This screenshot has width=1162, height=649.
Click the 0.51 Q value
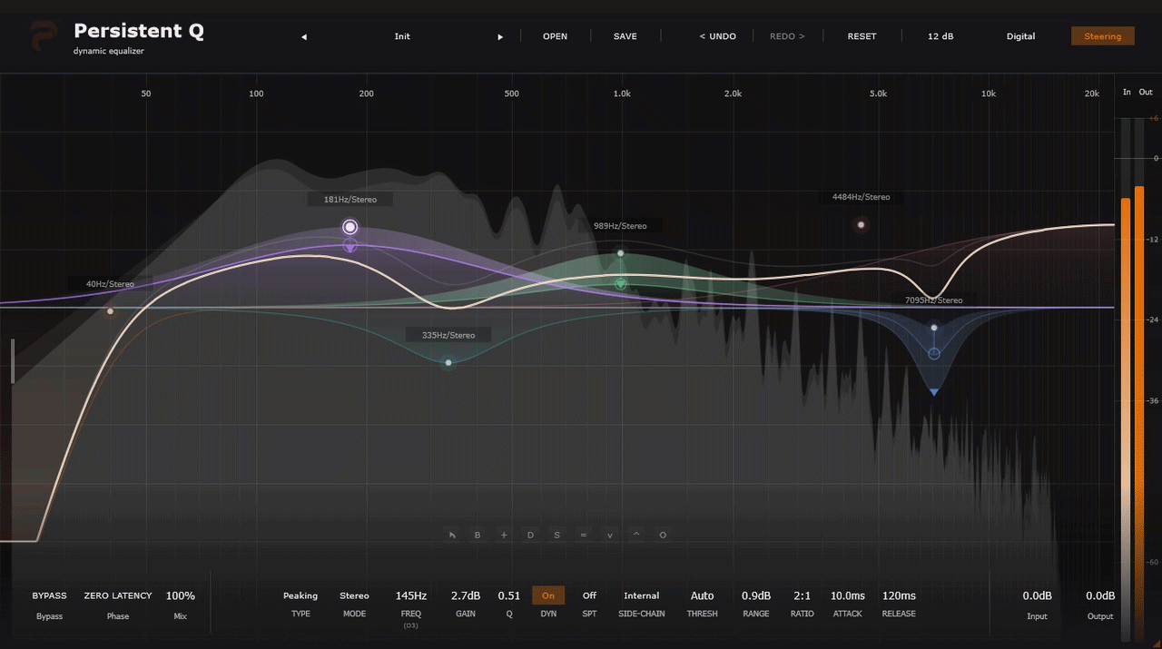tap(508, 595)
